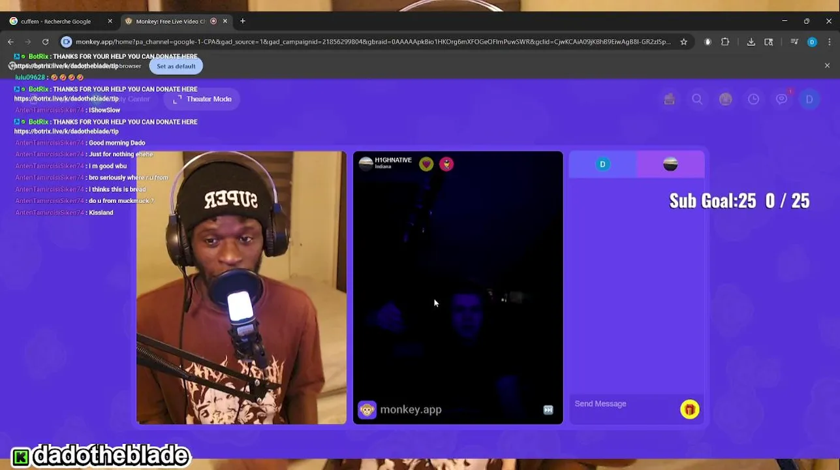
Task: Click the Sub Goal:25 0 / 25 text
Action: pos(739,201)
